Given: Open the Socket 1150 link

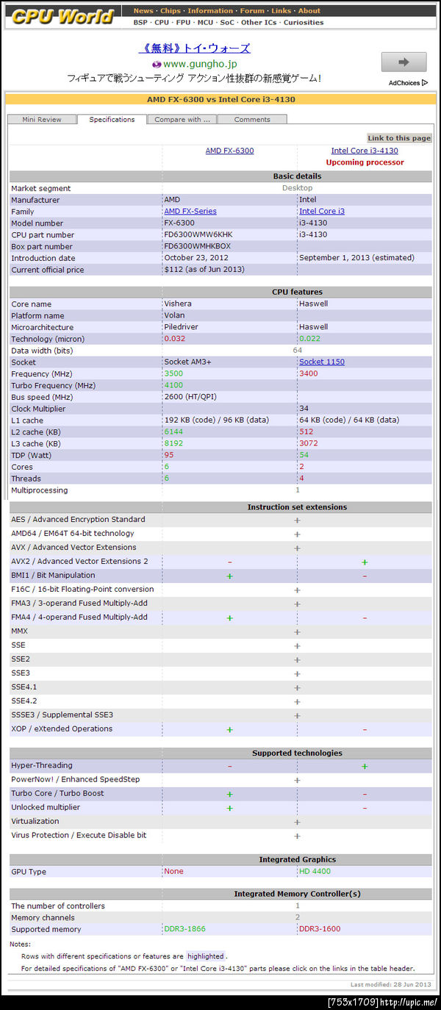Looking at the screenshot, I should tap(322, 362).
